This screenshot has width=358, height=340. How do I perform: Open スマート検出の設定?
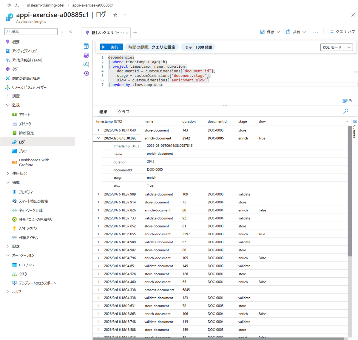click(33, 201)
